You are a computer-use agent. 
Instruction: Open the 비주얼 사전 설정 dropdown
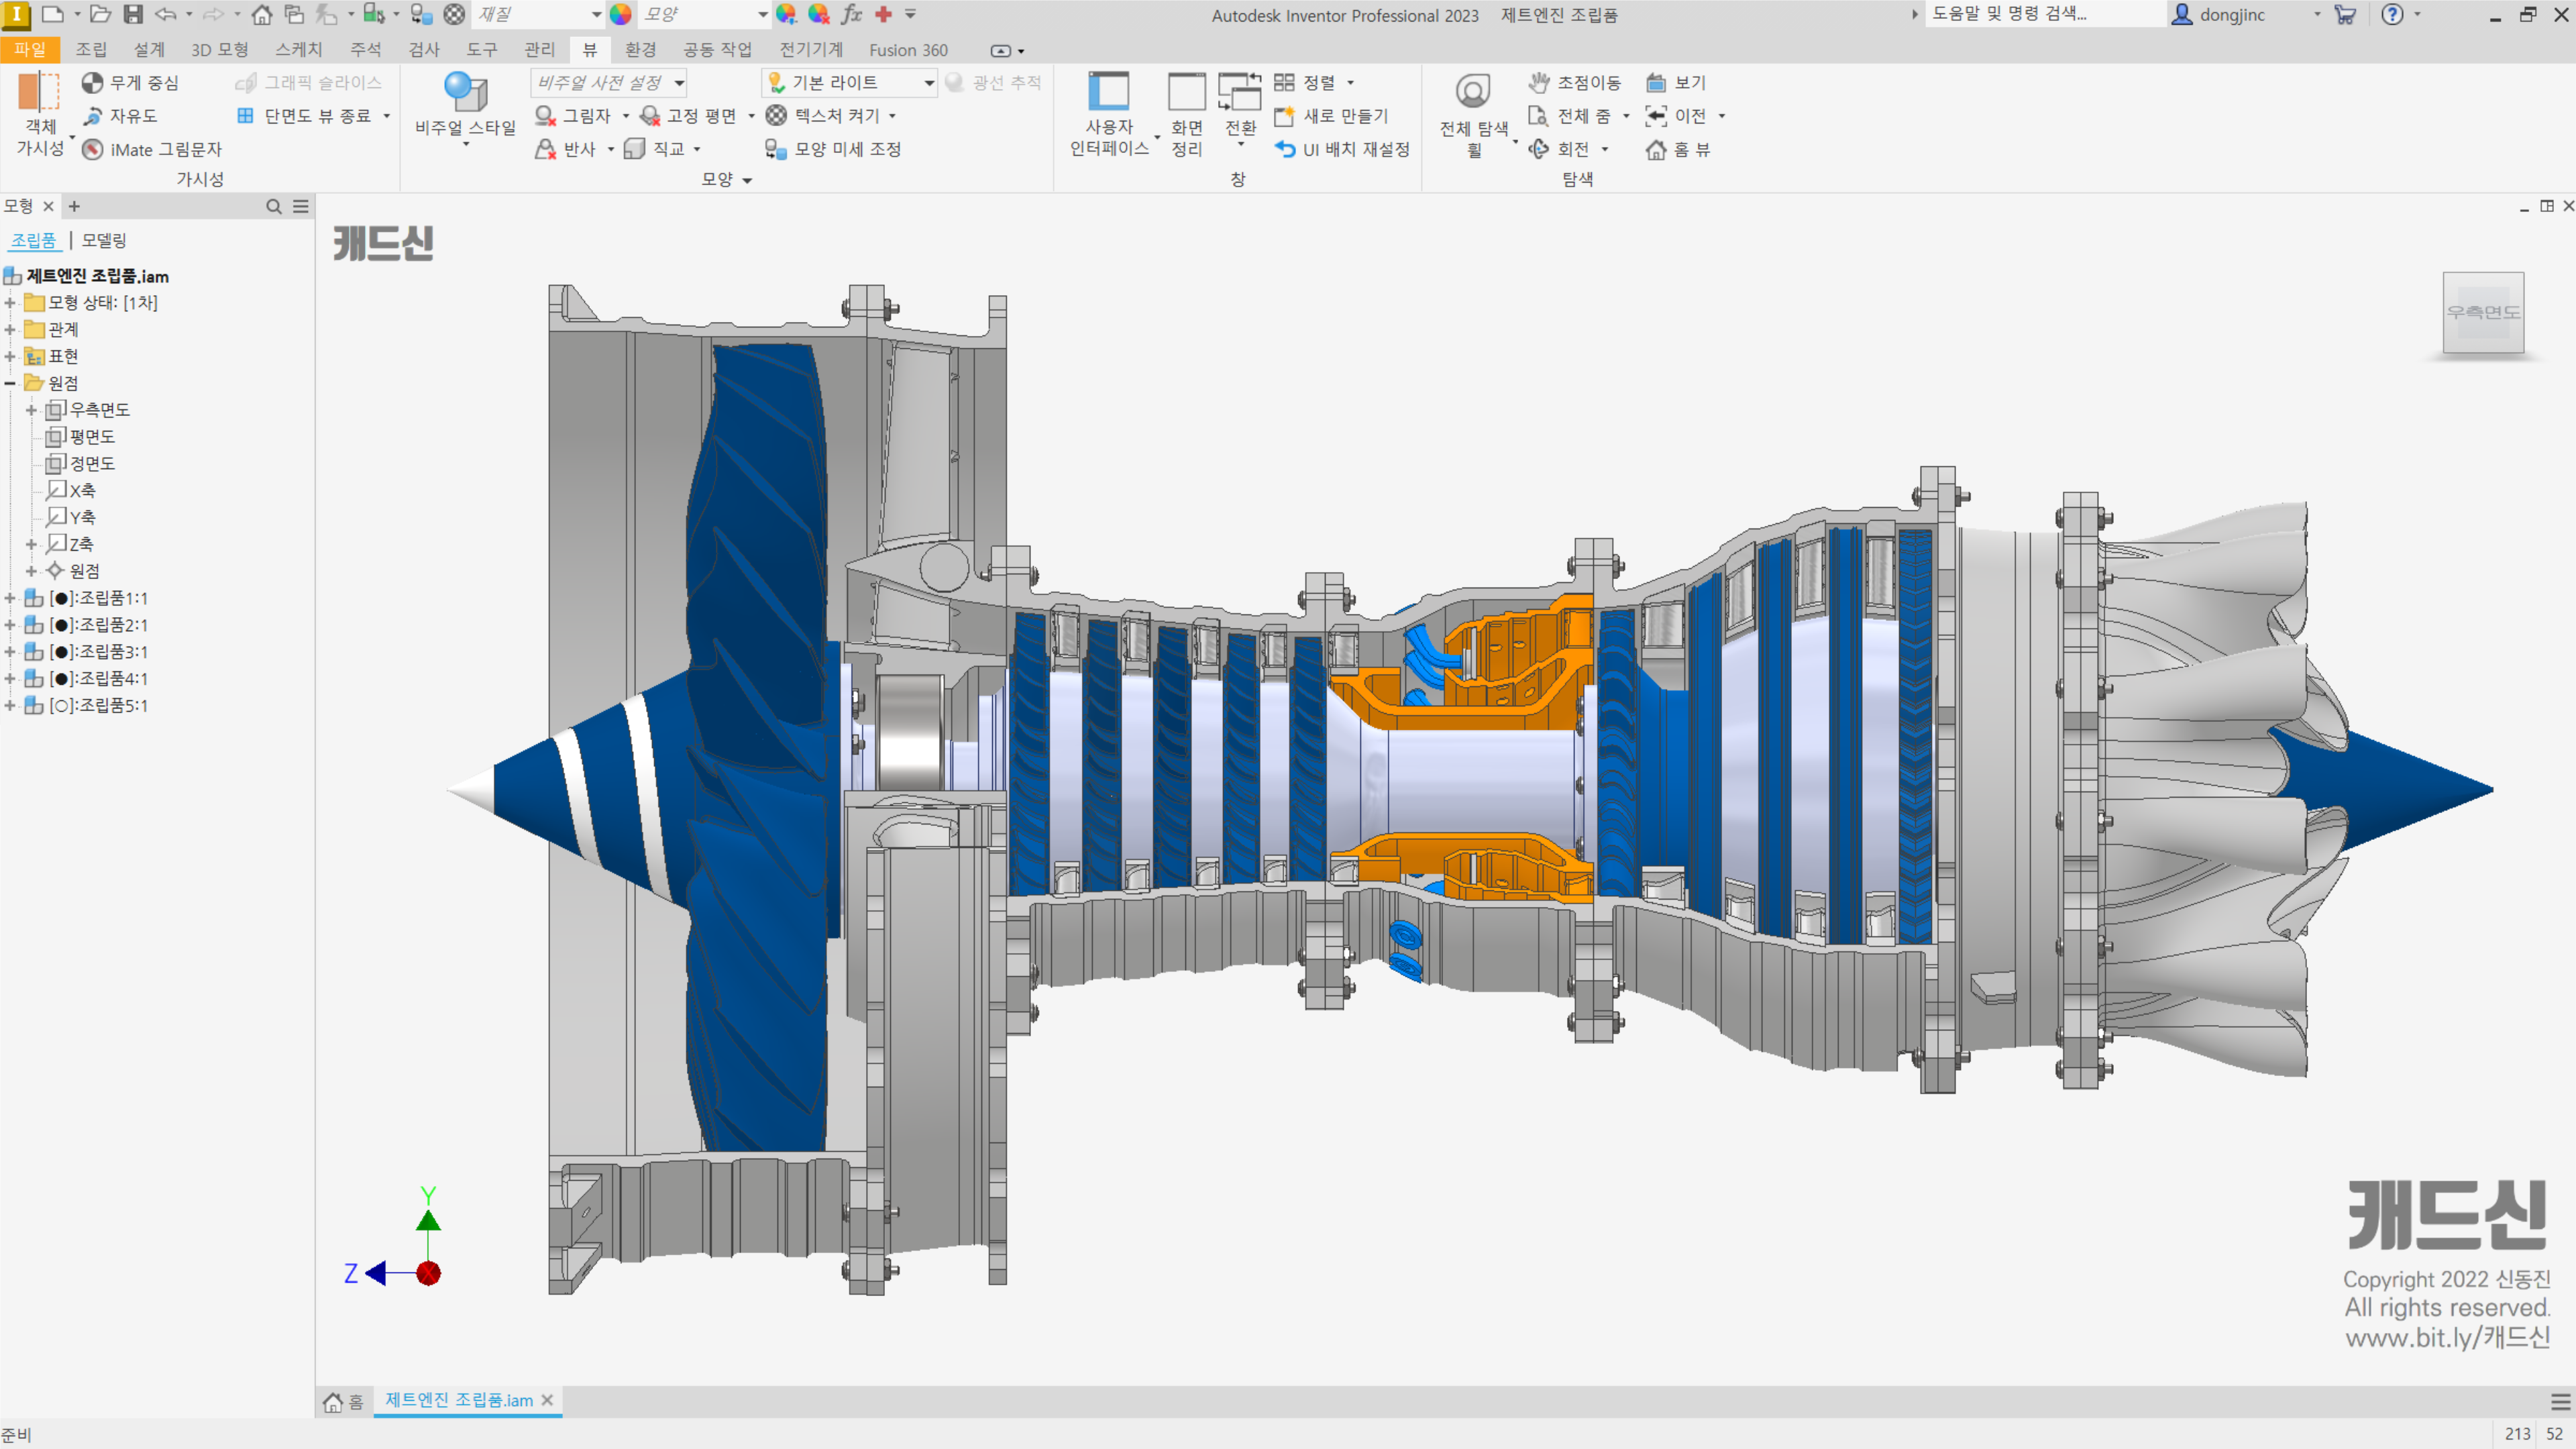(609, 82)
